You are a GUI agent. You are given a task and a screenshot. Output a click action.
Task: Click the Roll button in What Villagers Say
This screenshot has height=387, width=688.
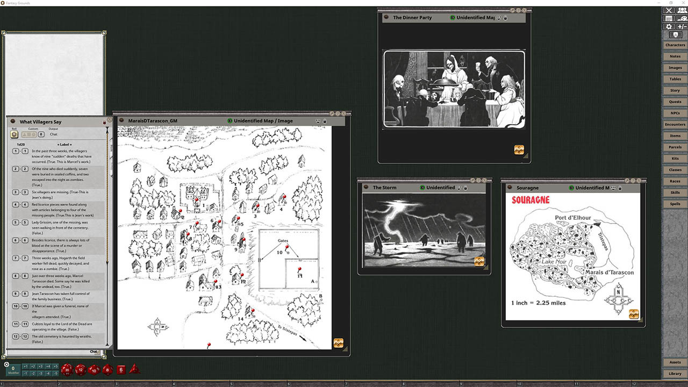(15, 134)
